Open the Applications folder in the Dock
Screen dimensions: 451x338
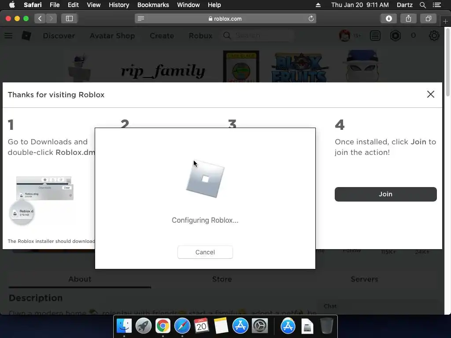pyautogui.click(x=288, y=326)
